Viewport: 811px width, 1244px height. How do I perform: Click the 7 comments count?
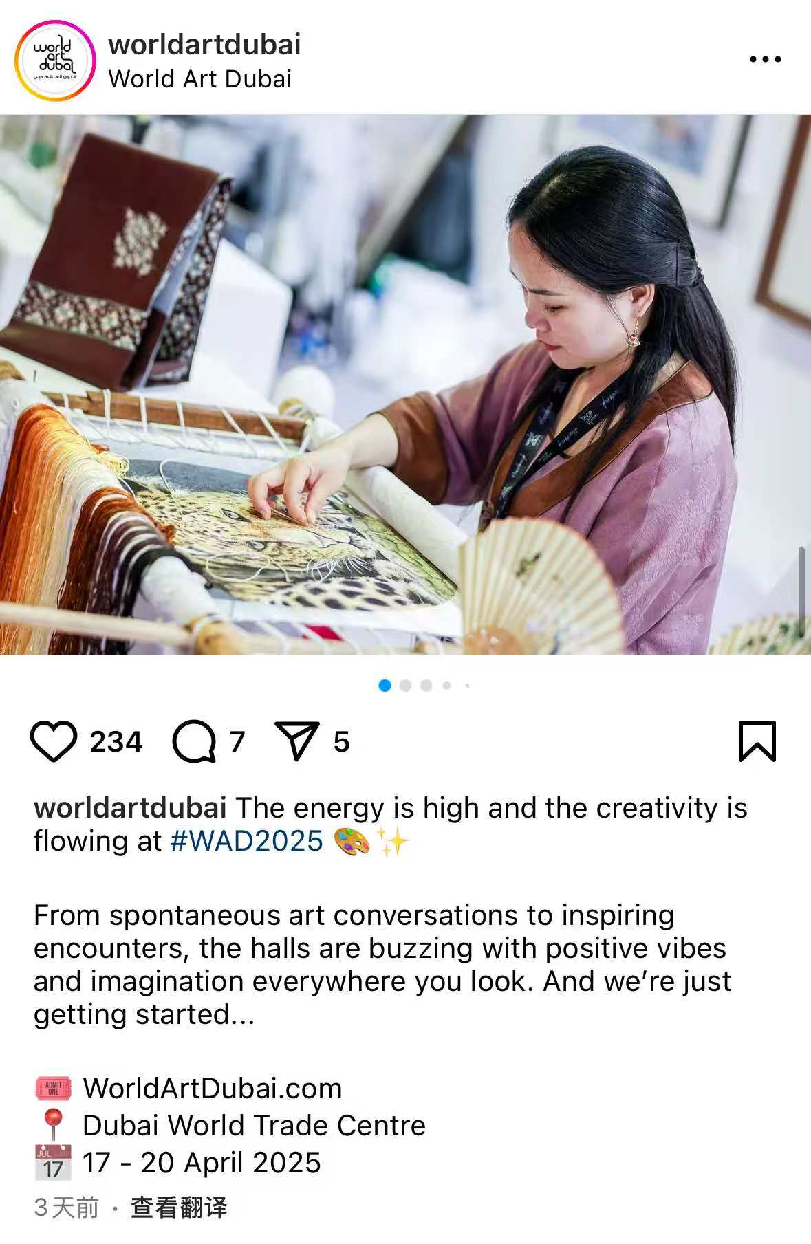237,742
